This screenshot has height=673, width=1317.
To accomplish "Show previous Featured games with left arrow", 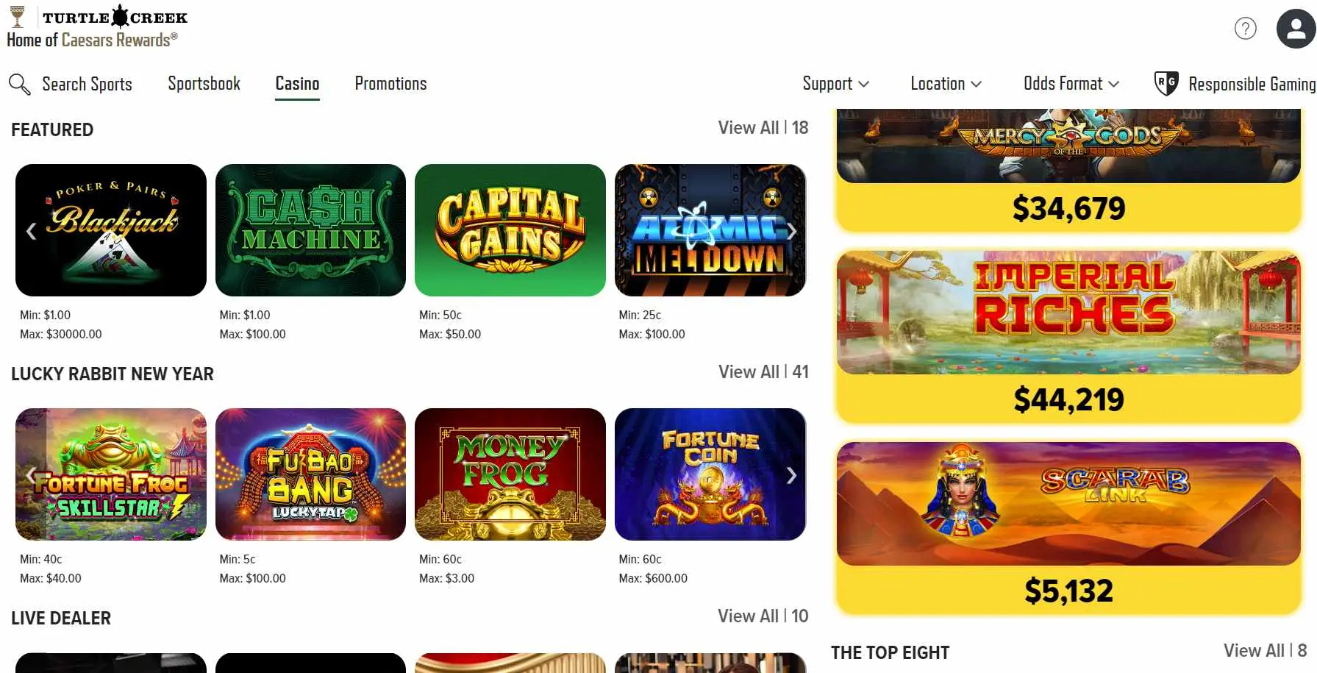I will coord(31,231).
